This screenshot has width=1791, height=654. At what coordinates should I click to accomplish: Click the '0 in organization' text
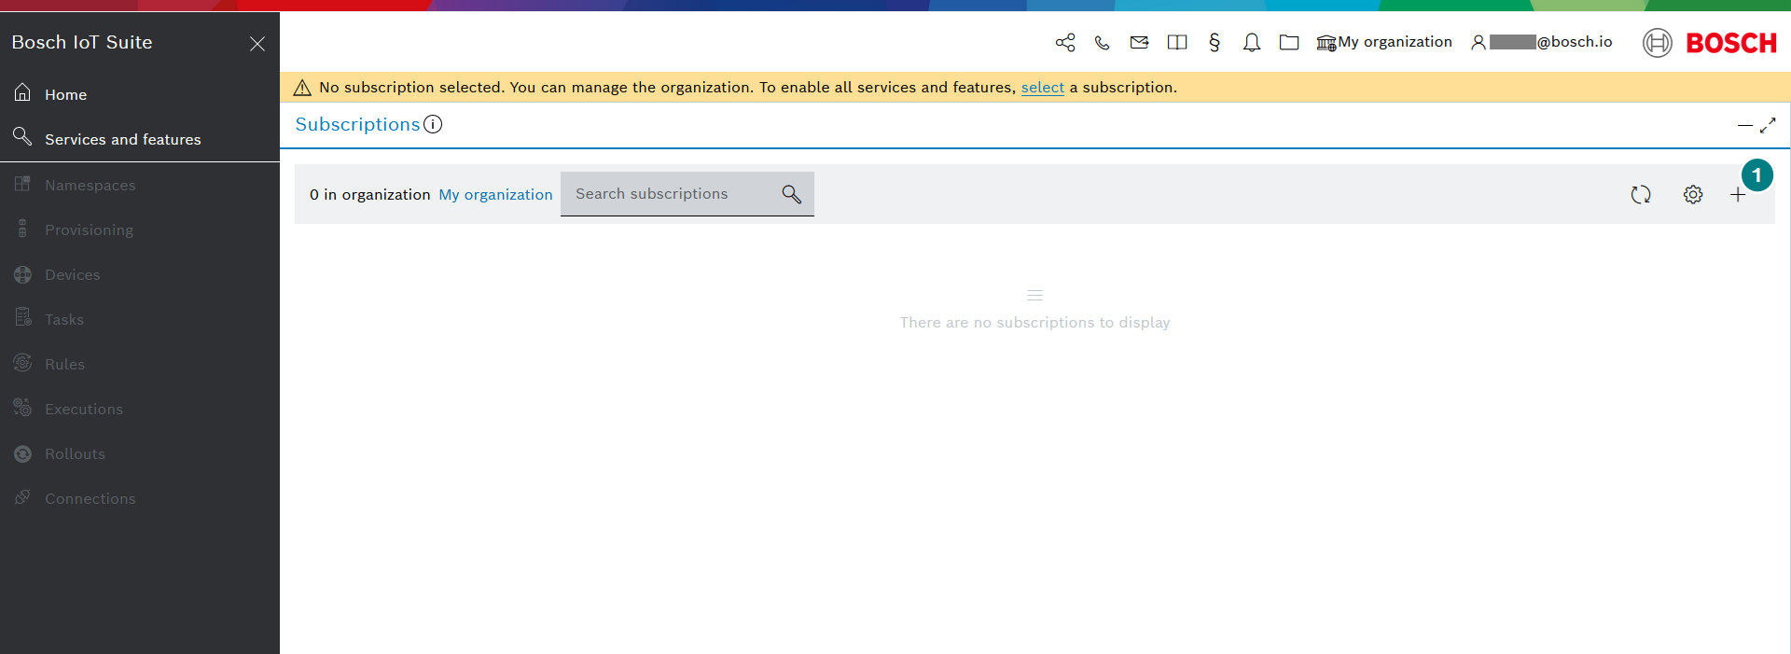tap(369, 194)
